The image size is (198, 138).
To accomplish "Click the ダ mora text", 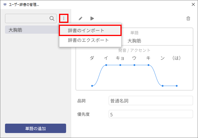I will point(92,58).
